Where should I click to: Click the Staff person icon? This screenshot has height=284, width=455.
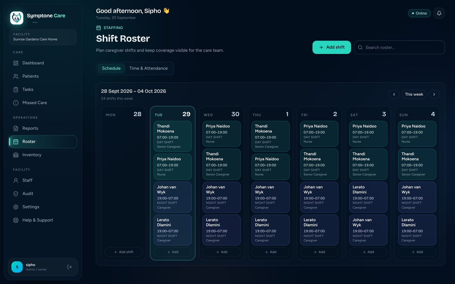click(x=16, y=180)
